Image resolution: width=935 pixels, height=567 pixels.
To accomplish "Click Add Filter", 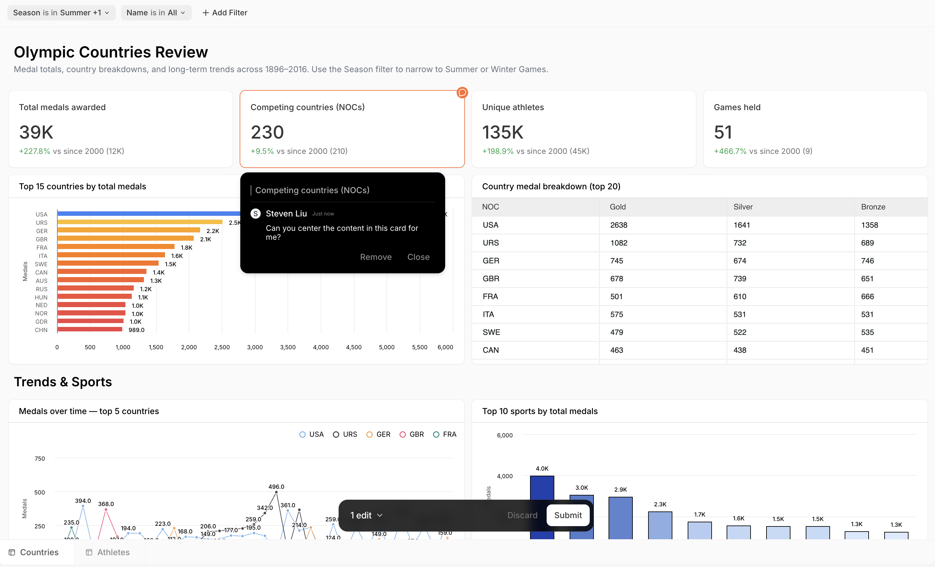I will (x=225, y=13).
